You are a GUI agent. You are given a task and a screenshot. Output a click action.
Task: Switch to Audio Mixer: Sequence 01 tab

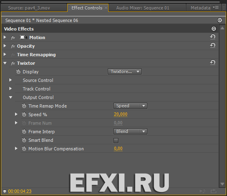(143, 8)
